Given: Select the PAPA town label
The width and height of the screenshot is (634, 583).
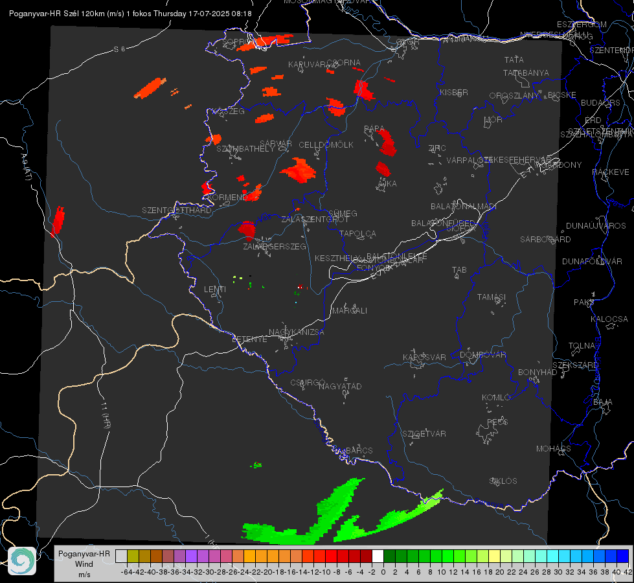Looking at the screenshot, I should (374, 128).
